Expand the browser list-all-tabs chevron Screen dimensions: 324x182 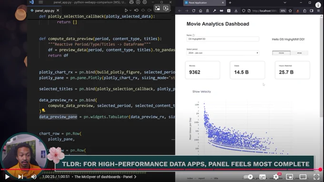tap(285, 3)
